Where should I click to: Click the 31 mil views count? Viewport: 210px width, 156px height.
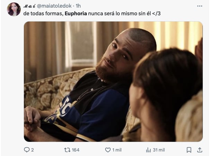tap(159, 150)
